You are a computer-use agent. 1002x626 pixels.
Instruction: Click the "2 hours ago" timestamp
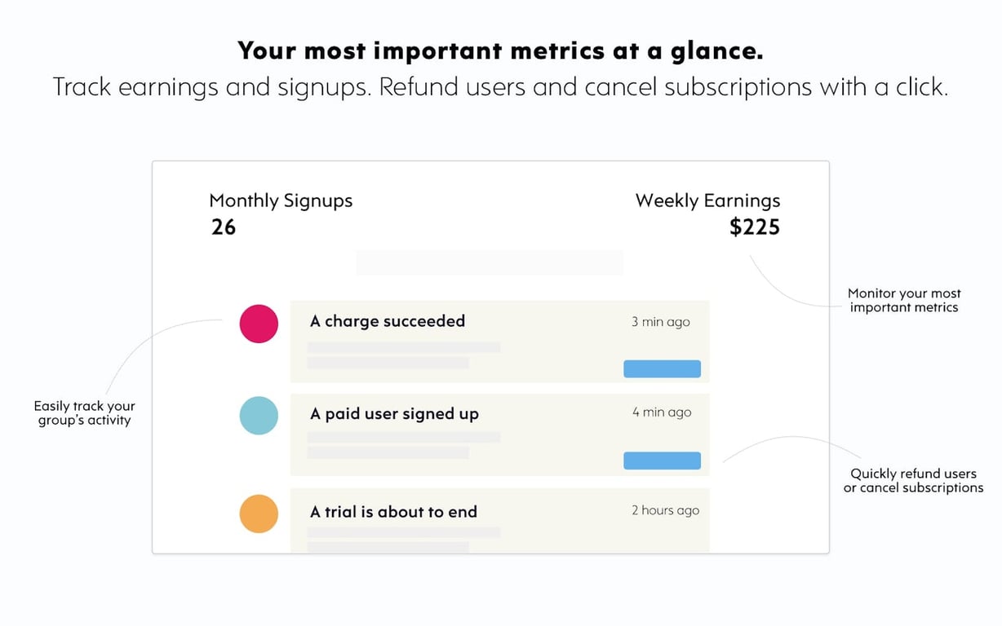665,510
